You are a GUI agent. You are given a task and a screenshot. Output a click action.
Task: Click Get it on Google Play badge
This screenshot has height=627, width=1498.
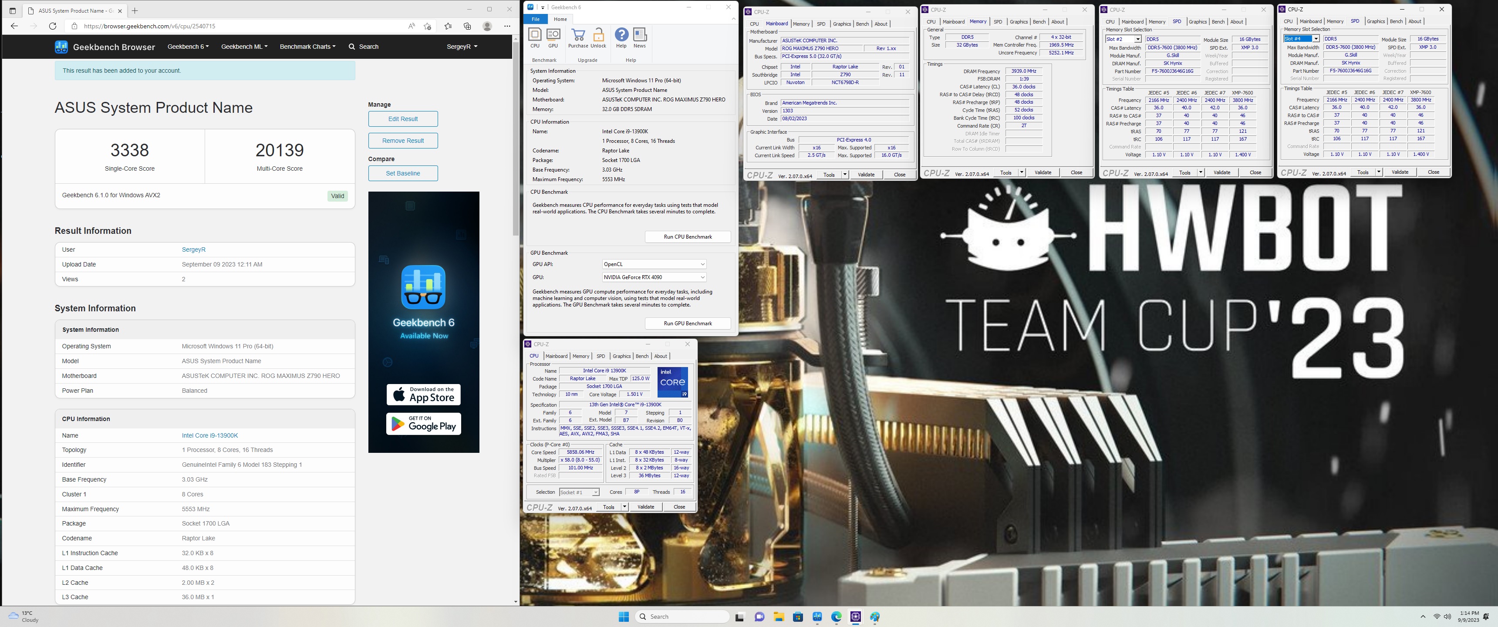[x=423, y=424]
